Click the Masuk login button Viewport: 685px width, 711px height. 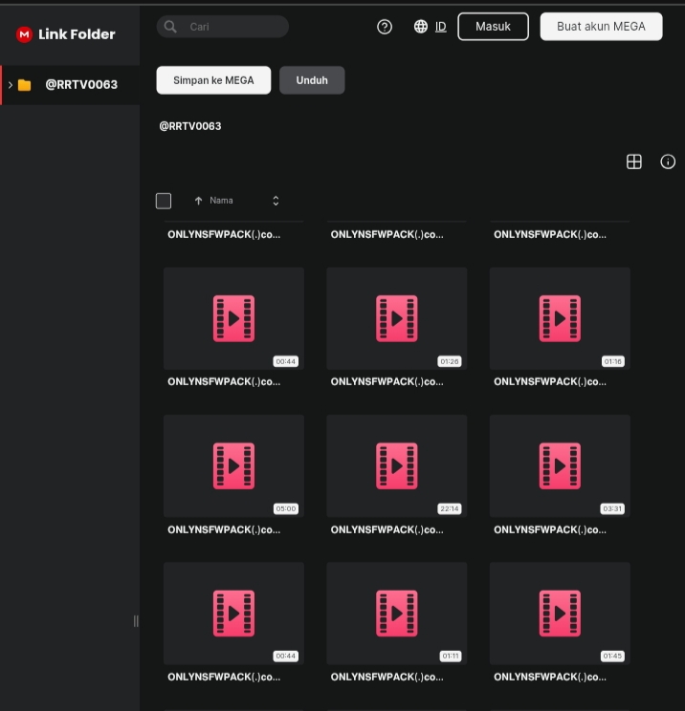pyautogui.click(x=493, y=27)
